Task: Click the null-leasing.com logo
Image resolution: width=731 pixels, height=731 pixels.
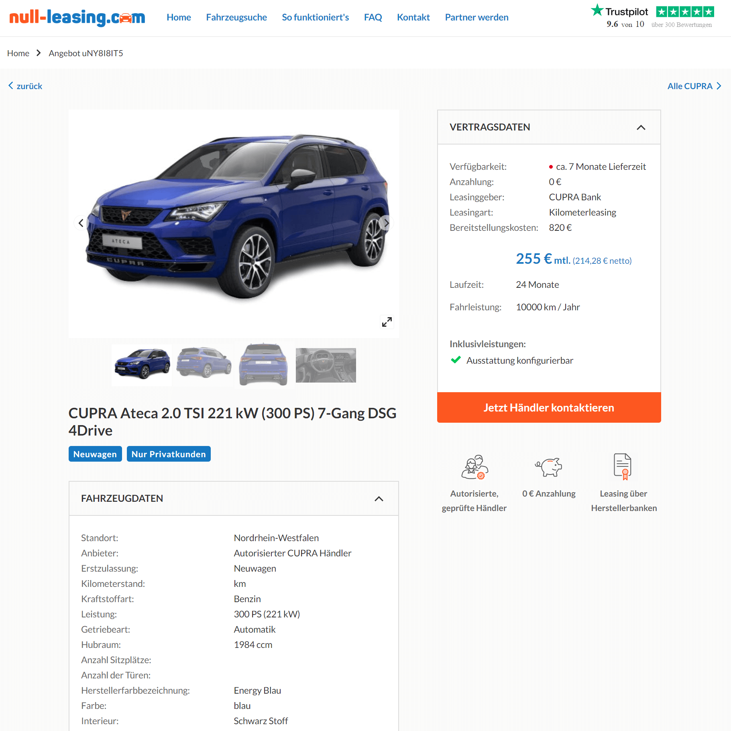Action: pyautogui.click(x=77, y=17)
